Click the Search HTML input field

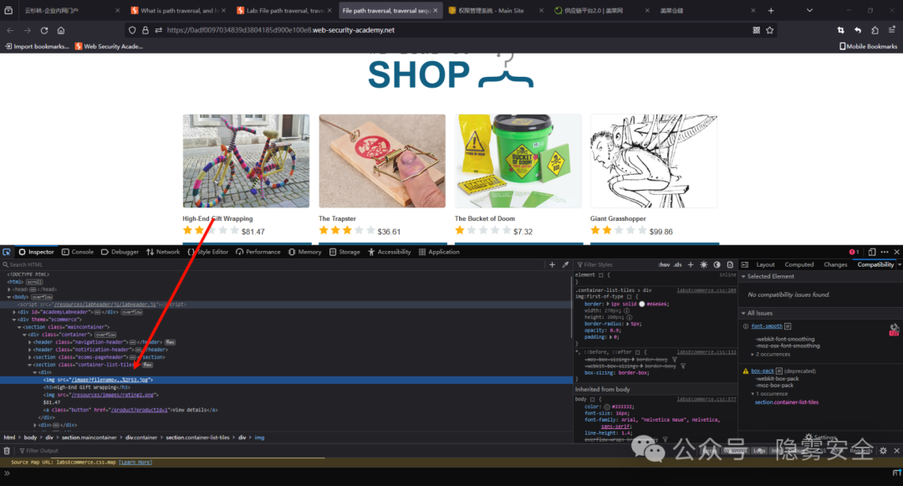point(271,265)
